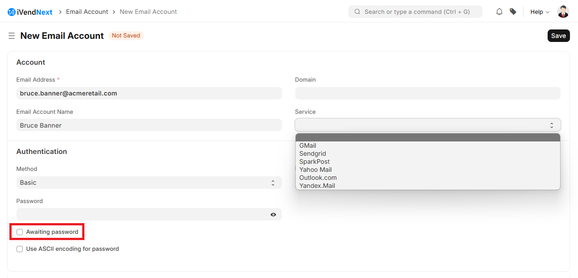Open the notifications bell
Viewport: 578px width, 278px height.
[499, 12]
